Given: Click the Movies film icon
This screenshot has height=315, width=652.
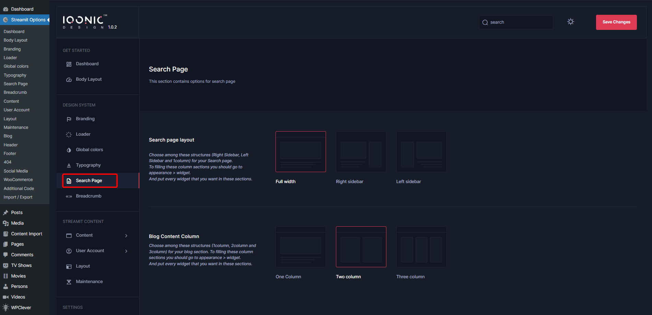Looking at the screenshot, I should tap(5, 276).
